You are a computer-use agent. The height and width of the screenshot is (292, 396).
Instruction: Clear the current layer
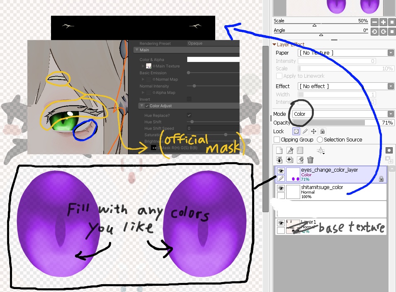point(300,160)
